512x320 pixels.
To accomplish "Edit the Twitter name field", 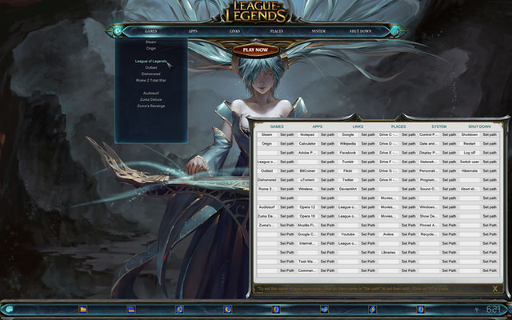I will click(348, 180).
